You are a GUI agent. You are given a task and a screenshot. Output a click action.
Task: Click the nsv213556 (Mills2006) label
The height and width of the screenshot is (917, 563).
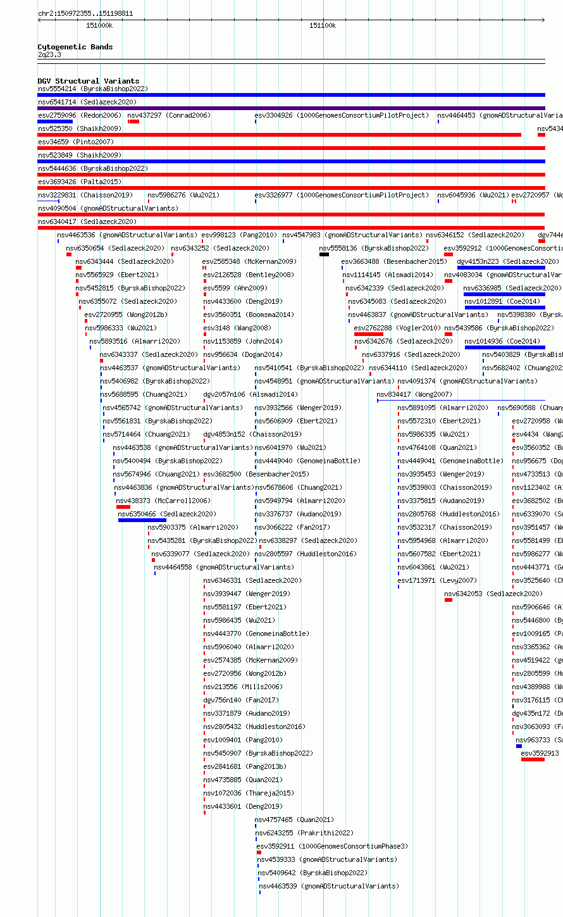coord(243,687)
